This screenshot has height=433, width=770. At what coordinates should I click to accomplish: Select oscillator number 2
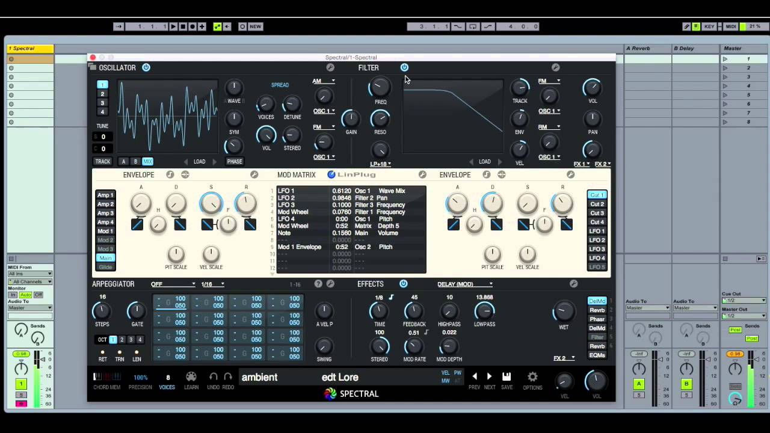tap(102, 94)
